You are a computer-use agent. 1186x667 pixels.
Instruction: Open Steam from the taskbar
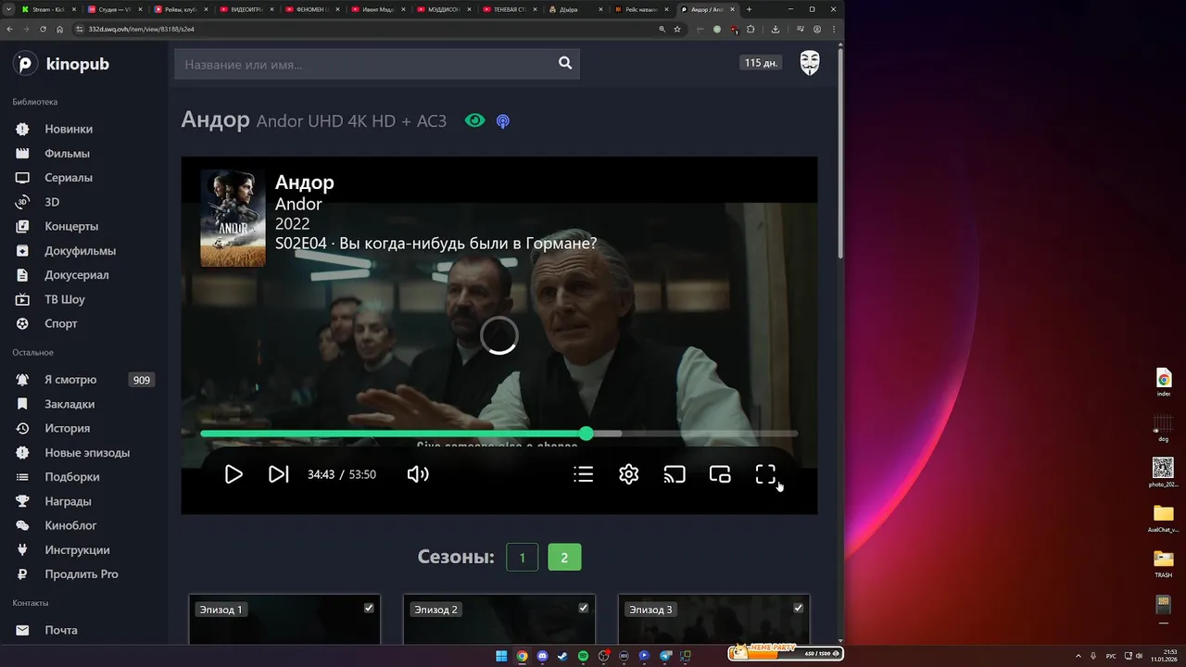[x=562, y=656]
